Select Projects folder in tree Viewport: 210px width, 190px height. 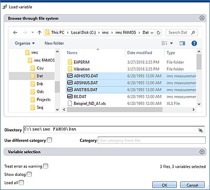40,99
